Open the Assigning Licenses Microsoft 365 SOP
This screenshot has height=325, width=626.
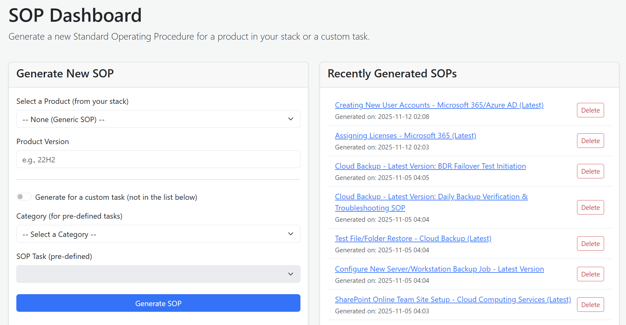(405, 136)
